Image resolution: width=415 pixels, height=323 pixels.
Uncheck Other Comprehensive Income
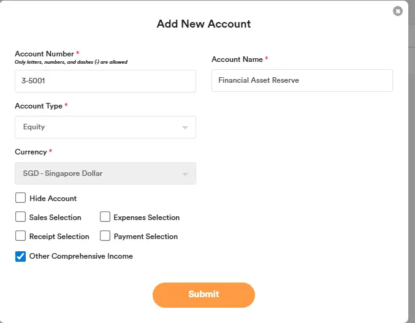click(x=20, y=256)
